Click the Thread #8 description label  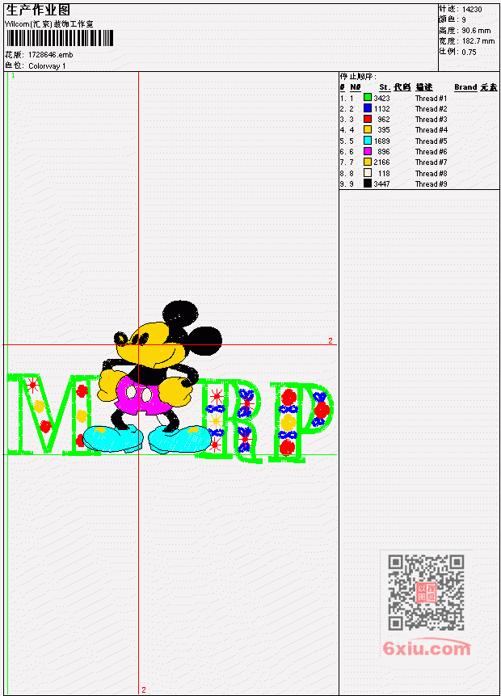pos(431,174)
